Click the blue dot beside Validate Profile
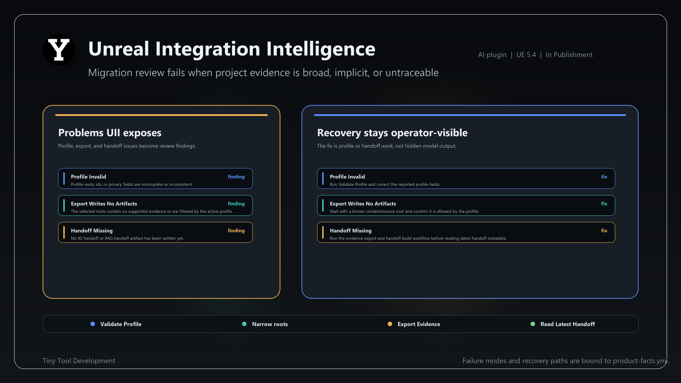The width and height of the screenshot is (681, 383). click(93, 324)
